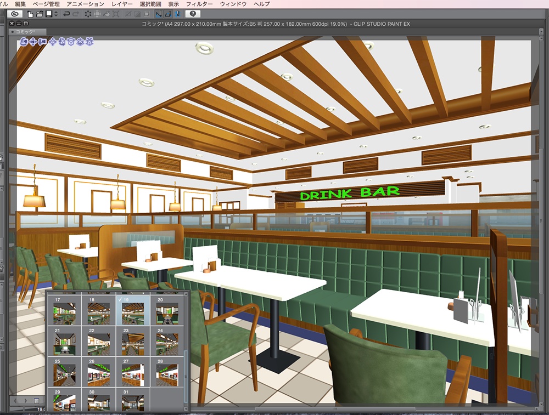The image size is (549, 415).
Task: Select camera preset thumbnail 24
Action: click(x=167, y=341)
